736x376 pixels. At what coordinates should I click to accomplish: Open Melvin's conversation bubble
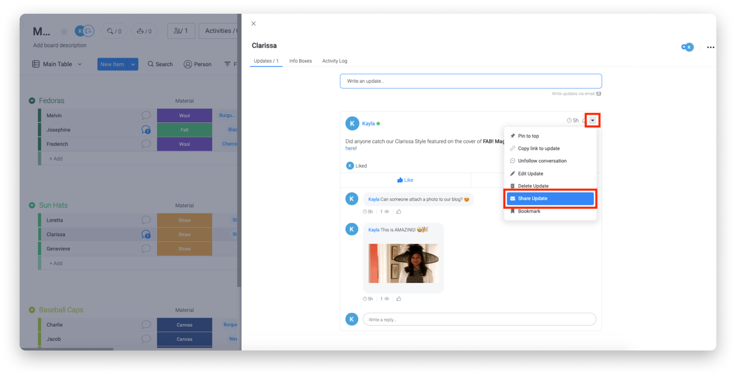[x=146, y=115]
